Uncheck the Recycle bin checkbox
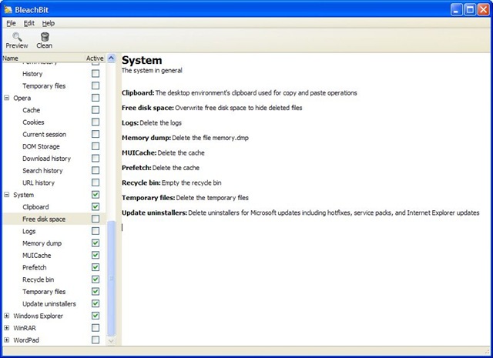 pos(96,279)
